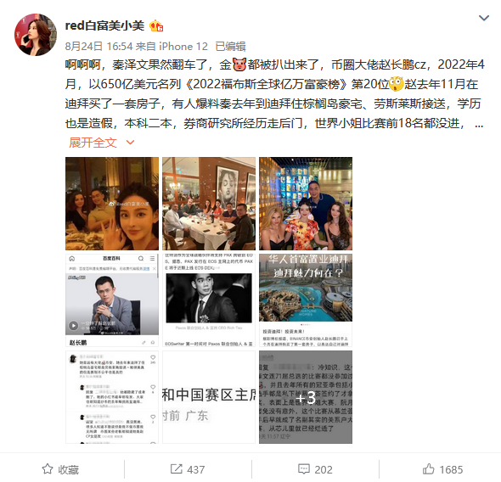This screenshot has height=482, width=501.
Task: Open the red白富美小美 username link
Action: click(104, 25)
